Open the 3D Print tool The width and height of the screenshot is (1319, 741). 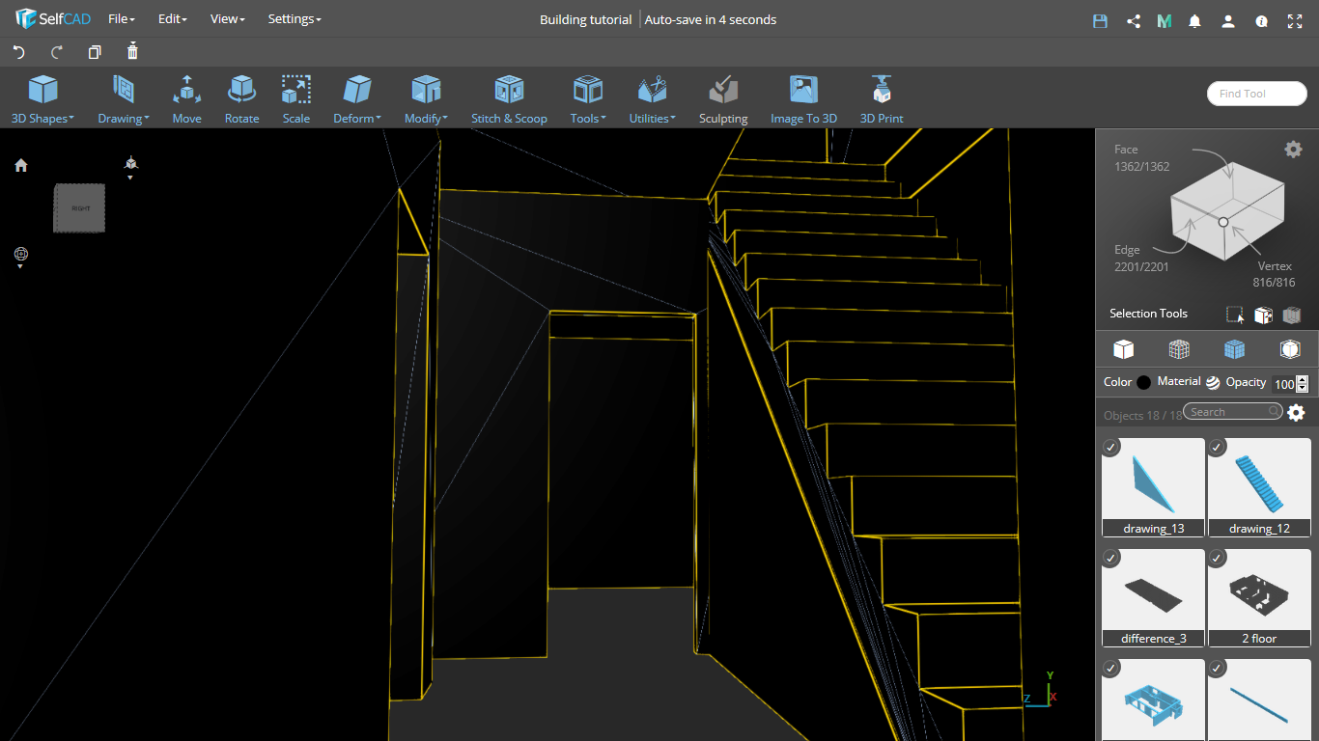(882, 100)
